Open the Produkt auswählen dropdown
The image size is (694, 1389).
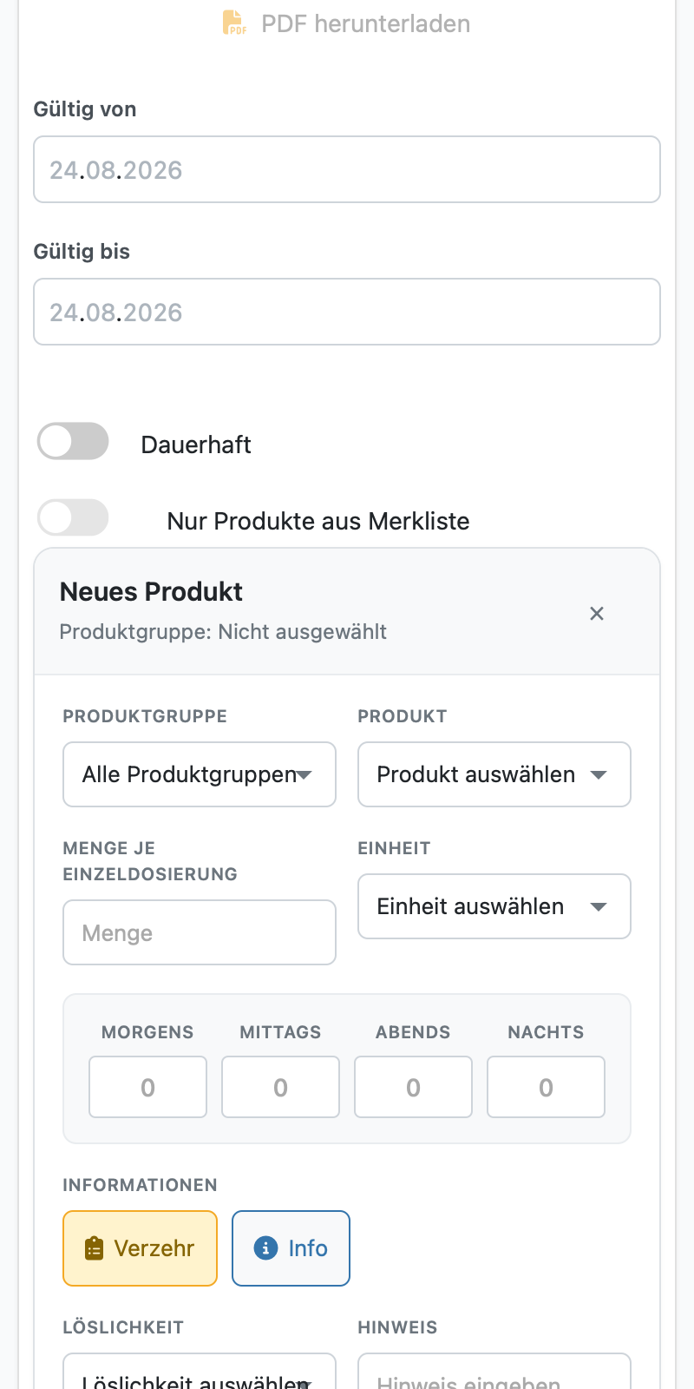(494, 774)
